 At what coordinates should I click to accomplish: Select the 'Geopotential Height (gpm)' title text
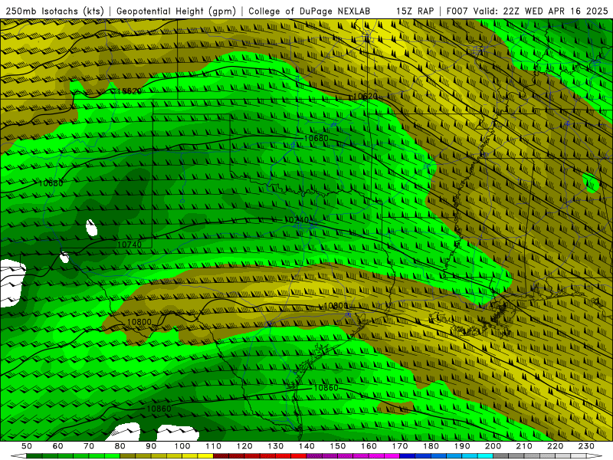176,11
